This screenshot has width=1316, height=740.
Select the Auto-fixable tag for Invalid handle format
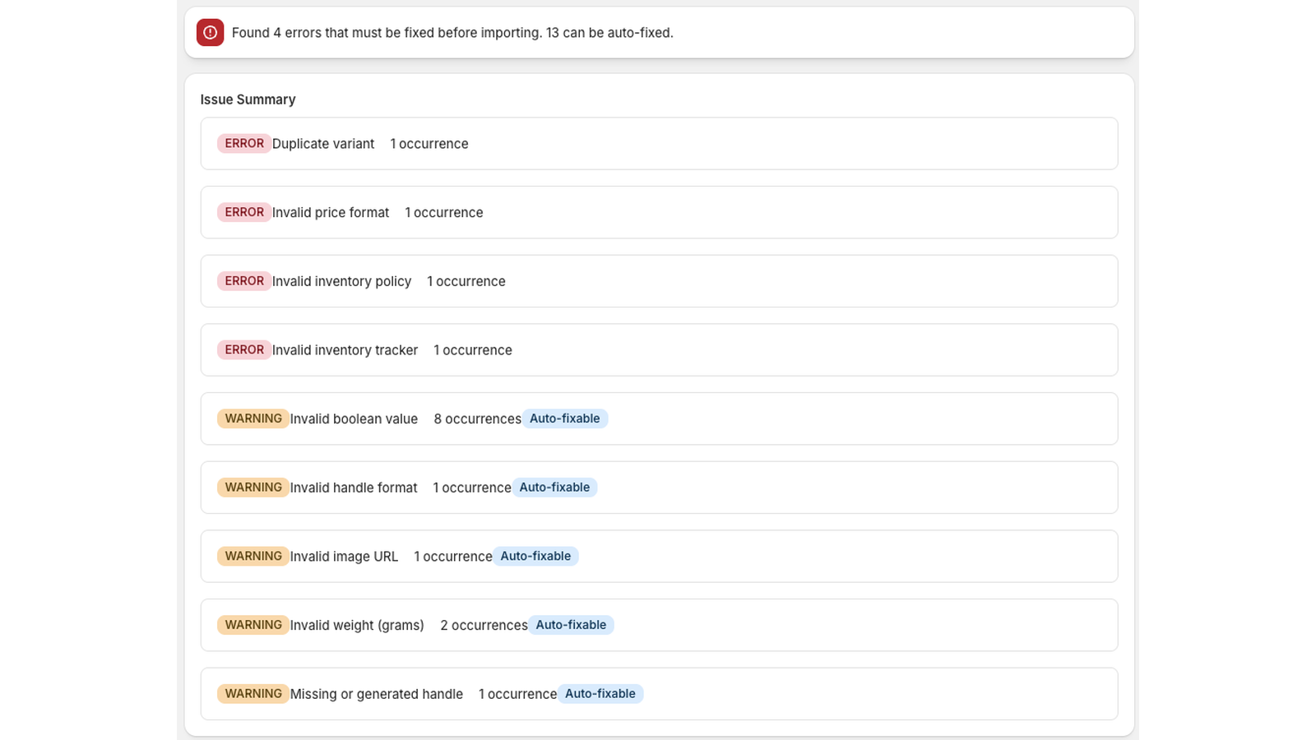(554, 487)
